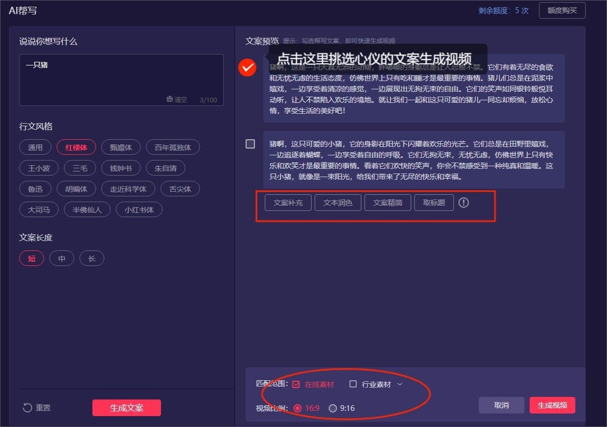Toggle the 在线素材 checkbox
Image resolution: width=607 pixels, height=427 pixels.
point(296,384)
